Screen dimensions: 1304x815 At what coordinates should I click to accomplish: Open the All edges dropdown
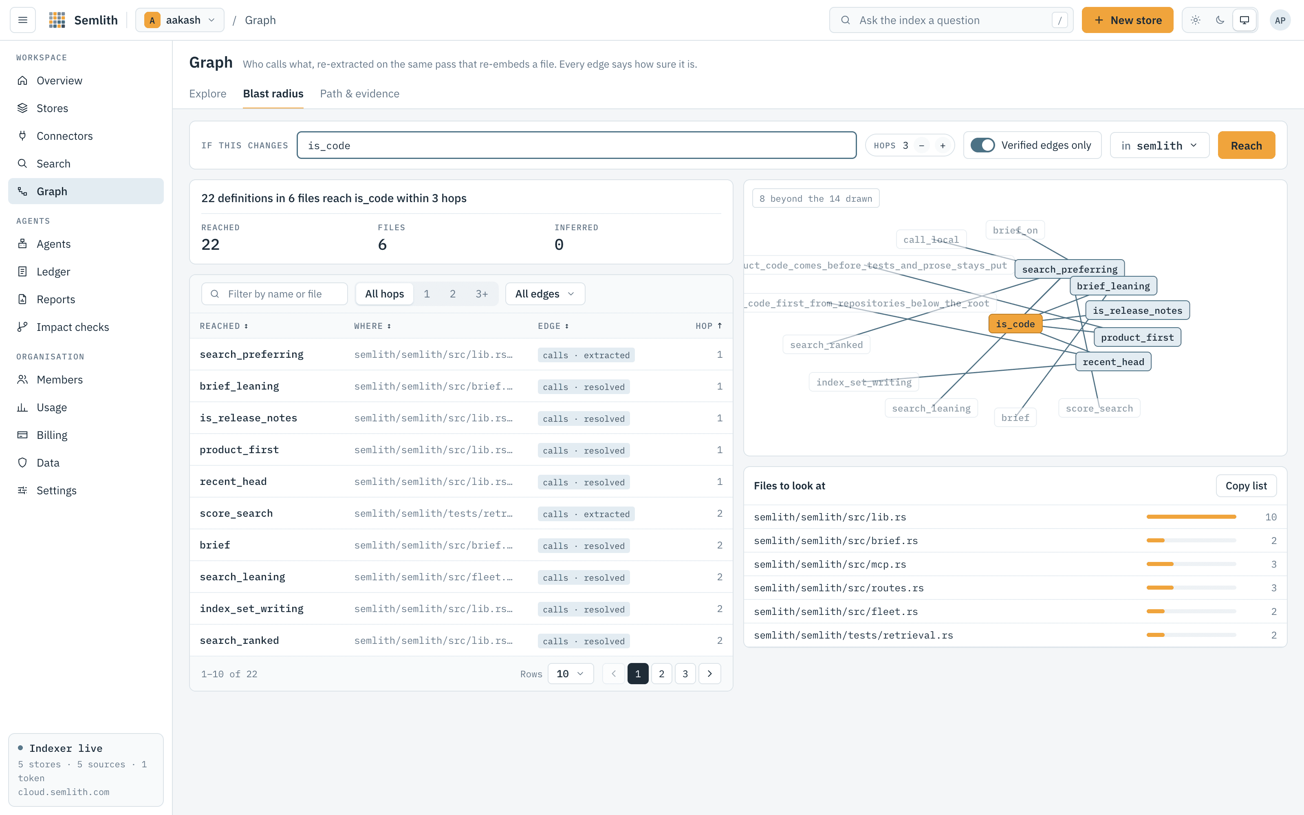(545, 294)
